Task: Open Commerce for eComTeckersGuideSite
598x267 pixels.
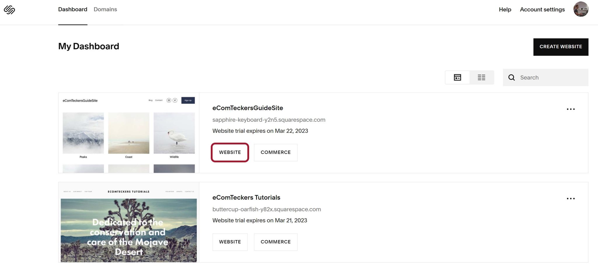Action: 275,152
